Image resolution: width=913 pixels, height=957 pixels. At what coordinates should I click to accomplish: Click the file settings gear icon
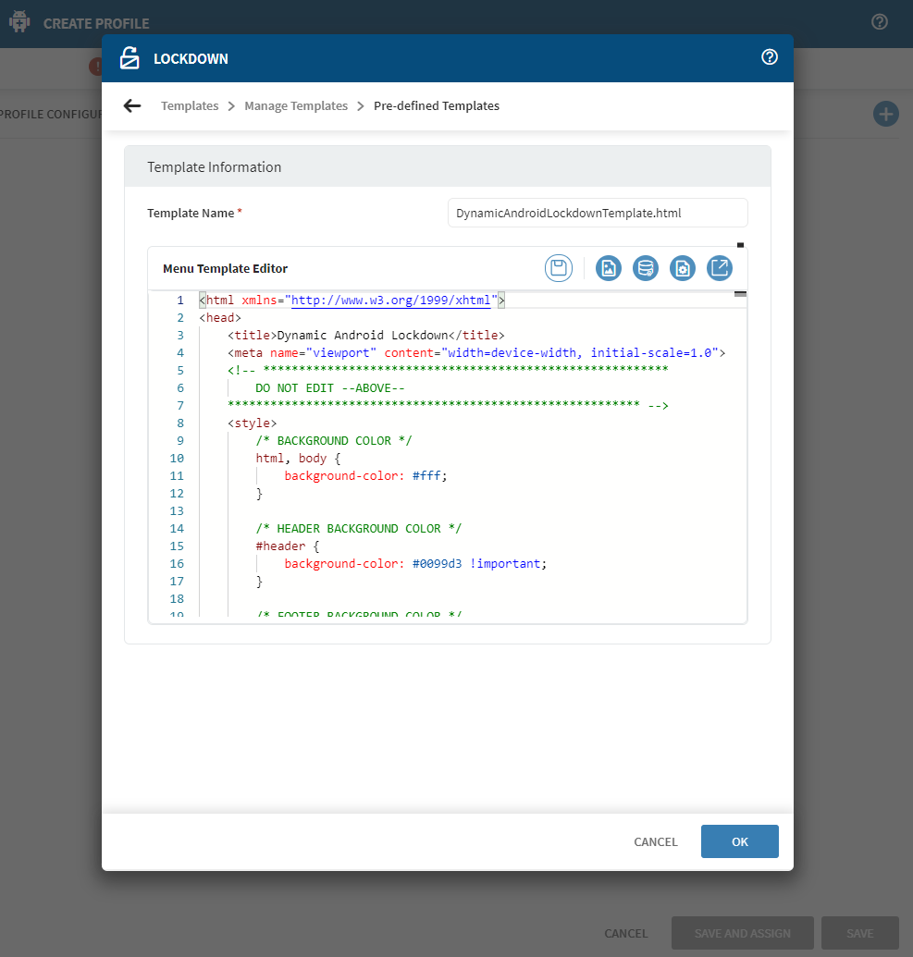click(682, 268)
